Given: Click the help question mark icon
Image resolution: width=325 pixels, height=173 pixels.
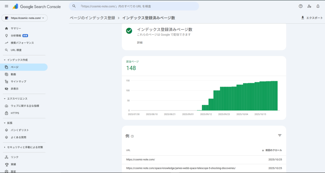Looking at the screenshot, I should (x=301, y=6).
